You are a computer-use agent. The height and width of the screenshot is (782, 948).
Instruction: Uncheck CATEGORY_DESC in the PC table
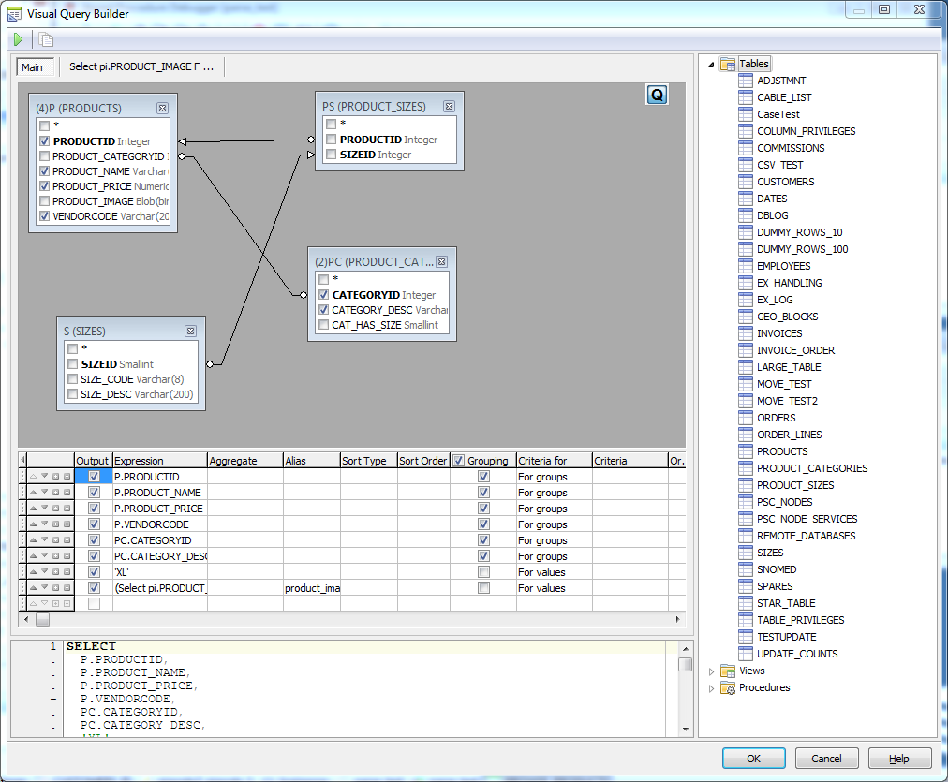[324, 310]
